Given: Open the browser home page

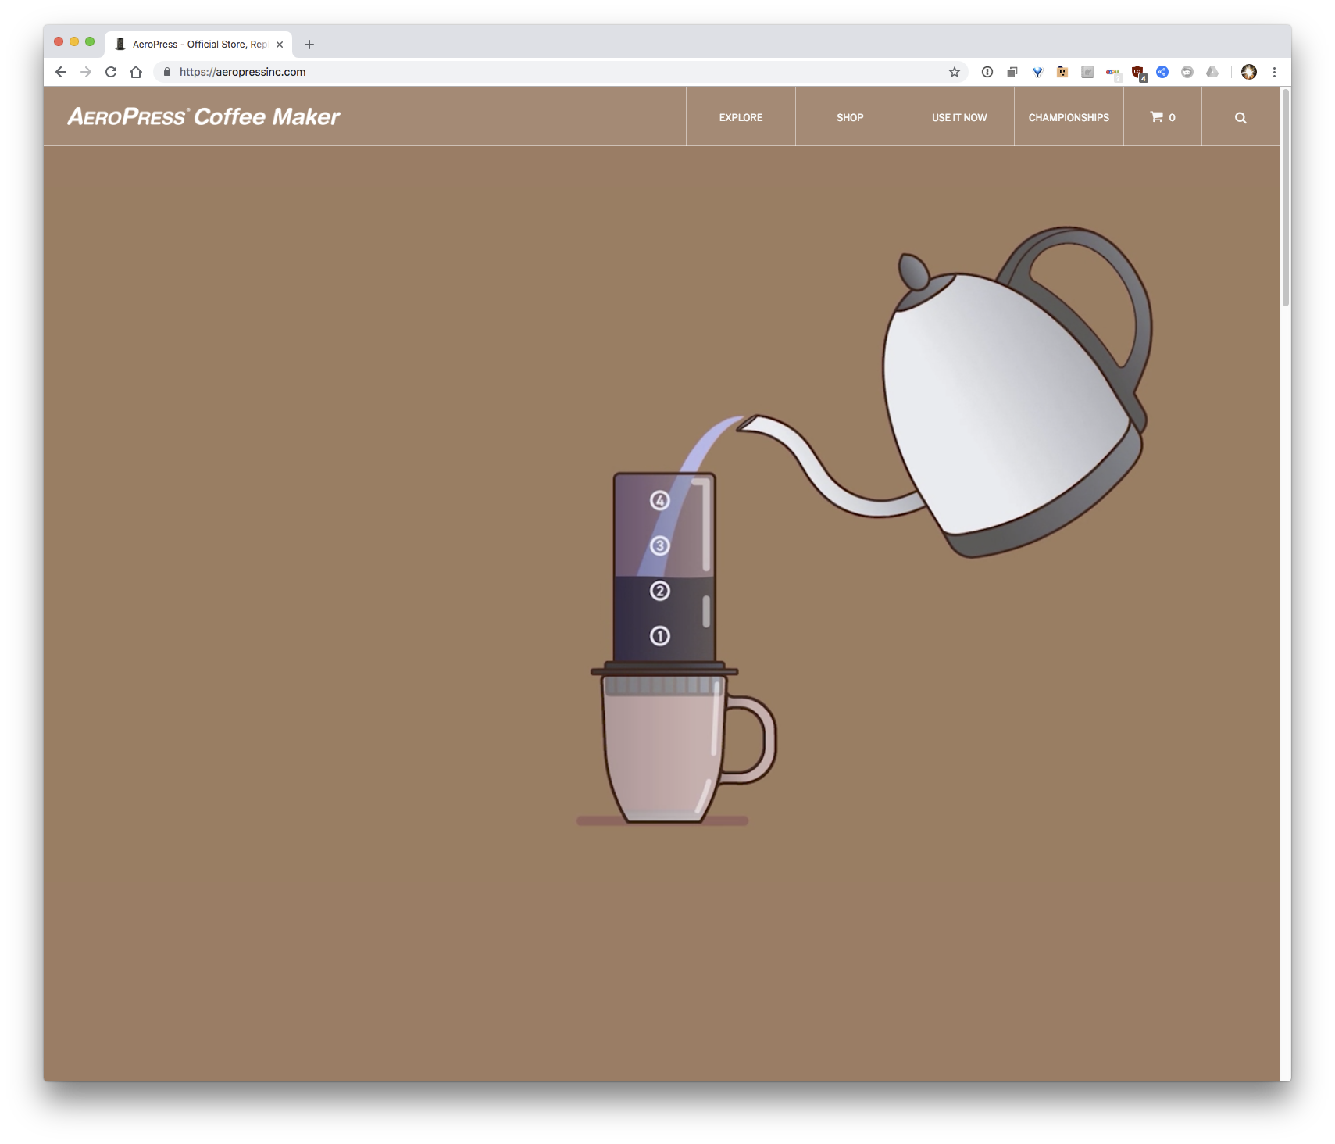Looking at the screenshot, I should (136, 72).
